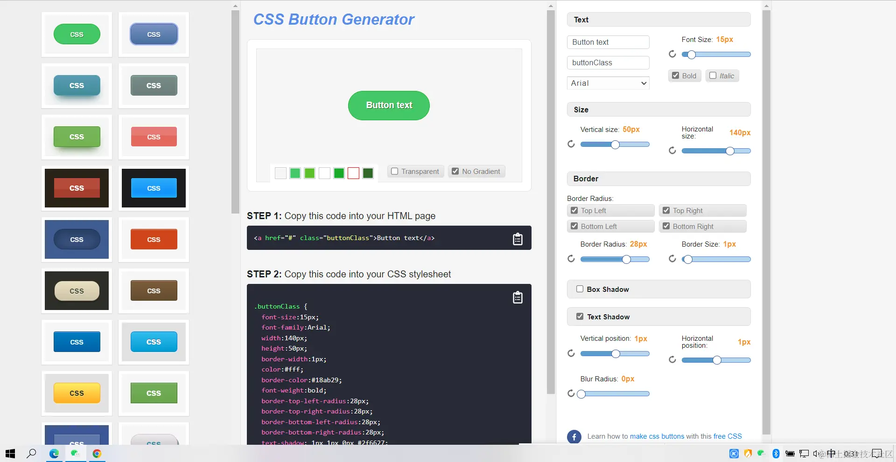Reset the text shadow Vertical position slider

(571, 353)
